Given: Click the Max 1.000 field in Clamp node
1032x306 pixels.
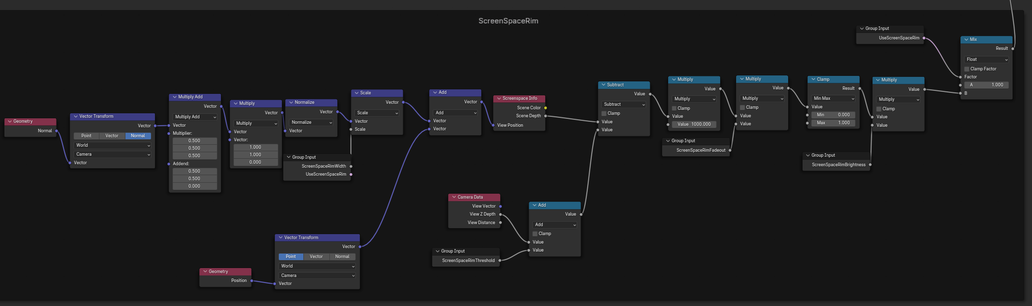Looking at the screenshot, I should pyautogui.click(x=833, y=123).
